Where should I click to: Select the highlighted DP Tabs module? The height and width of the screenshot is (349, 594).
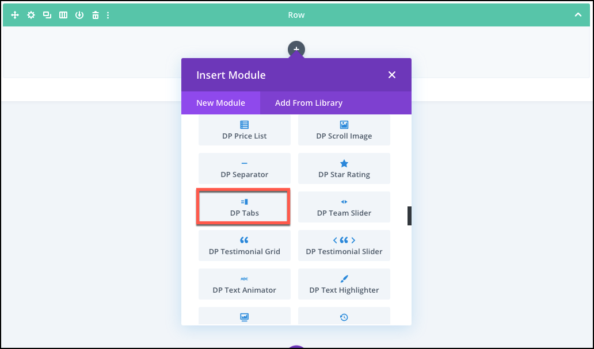coord(244,207)
